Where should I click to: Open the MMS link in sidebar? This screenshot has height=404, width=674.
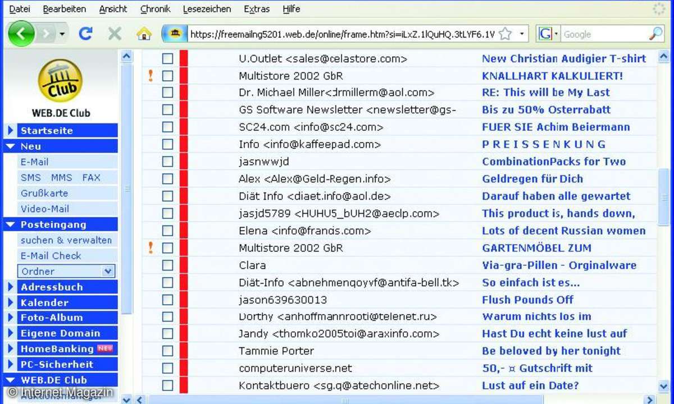pos(62,177)
